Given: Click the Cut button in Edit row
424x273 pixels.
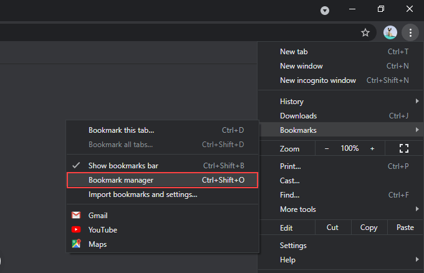Looking at the screenshot, I should [x=332, y=228].
